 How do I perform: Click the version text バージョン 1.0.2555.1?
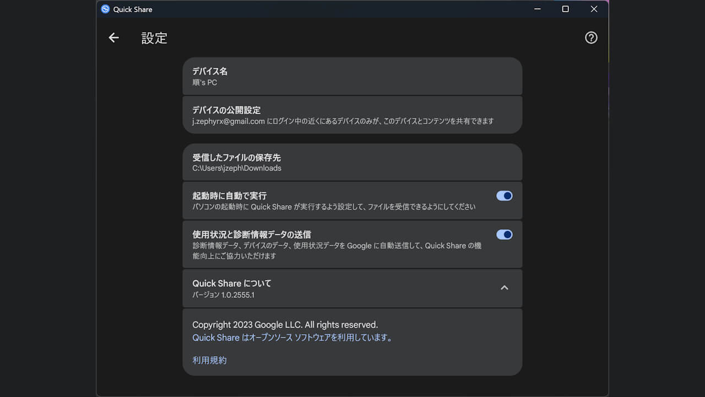[x=223, y=295]
